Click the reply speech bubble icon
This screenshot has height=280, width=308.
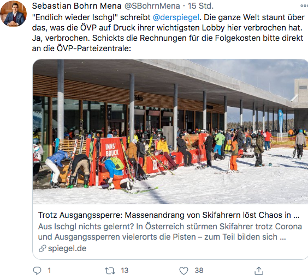(x=37, y=271)
